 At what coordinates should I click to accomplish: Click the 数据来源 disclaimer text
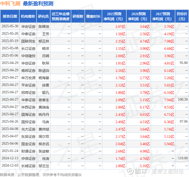point(41,174)
